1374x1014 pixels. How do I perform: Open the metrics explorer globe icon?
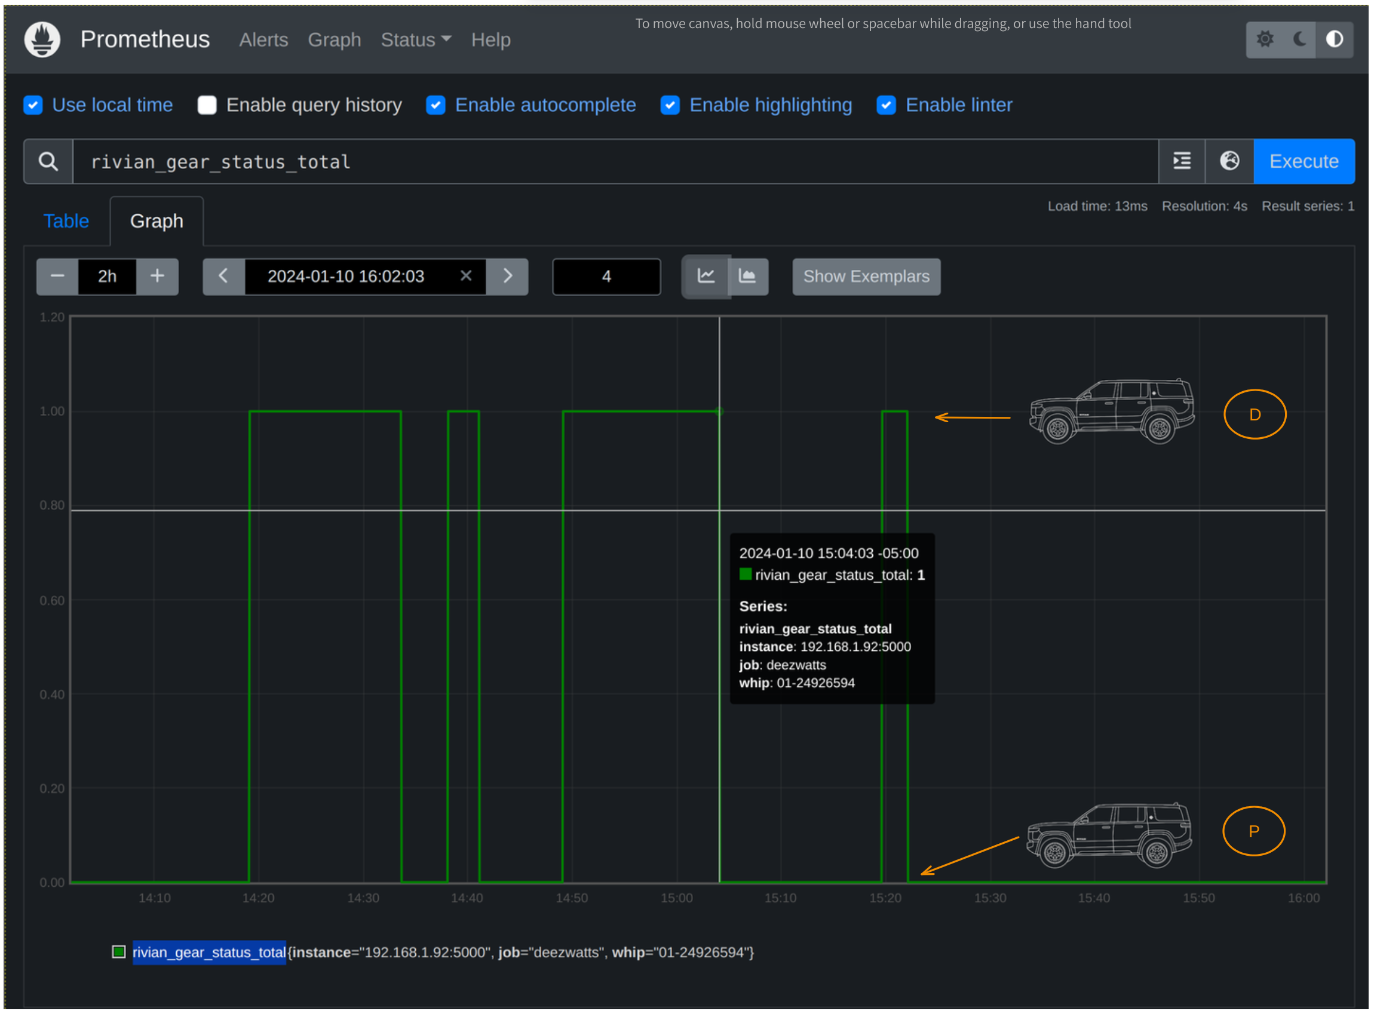pos(1229,161)
